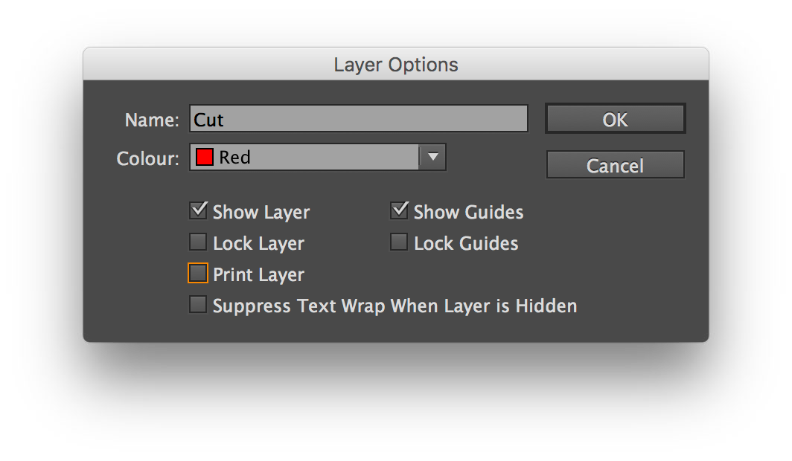
Task: Enable the Lock Layer checkbox
Action: (198, 242)
